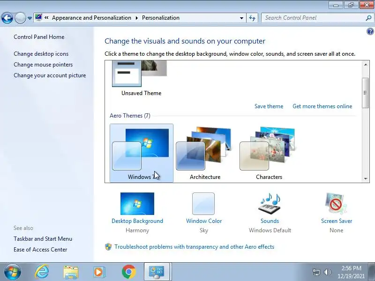Viewport: 375px width, 281px height.
Task: Minimize the Personalization window
Action: (336, 5)
